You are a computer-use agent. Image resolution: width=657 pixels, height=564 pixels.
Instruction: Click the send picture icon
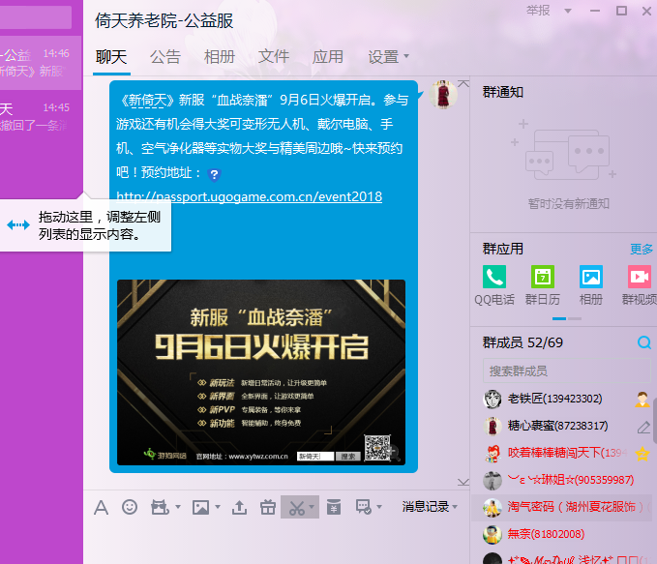(200, 507)
